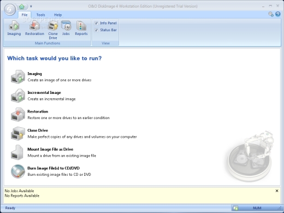Start the Incremental Image task link
The image size is (284, 213).
[44, 93]
